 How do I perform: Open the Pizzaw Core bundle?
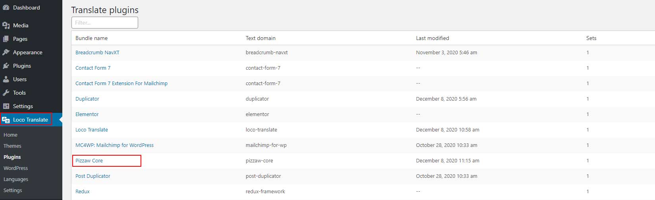pyautogui.click(x=89, y=161)
